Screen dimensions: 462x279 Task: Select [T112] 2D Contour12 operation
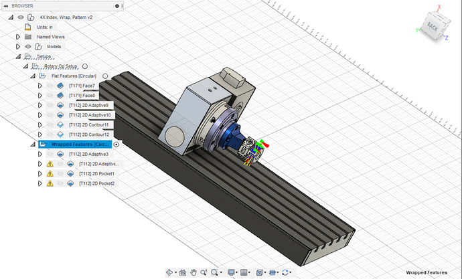(89, 134)
